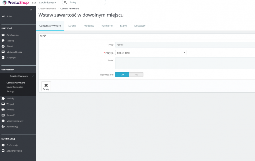
Task: Enable Wyświetlane by clicking TAK
Action: (x=122, y=74)
